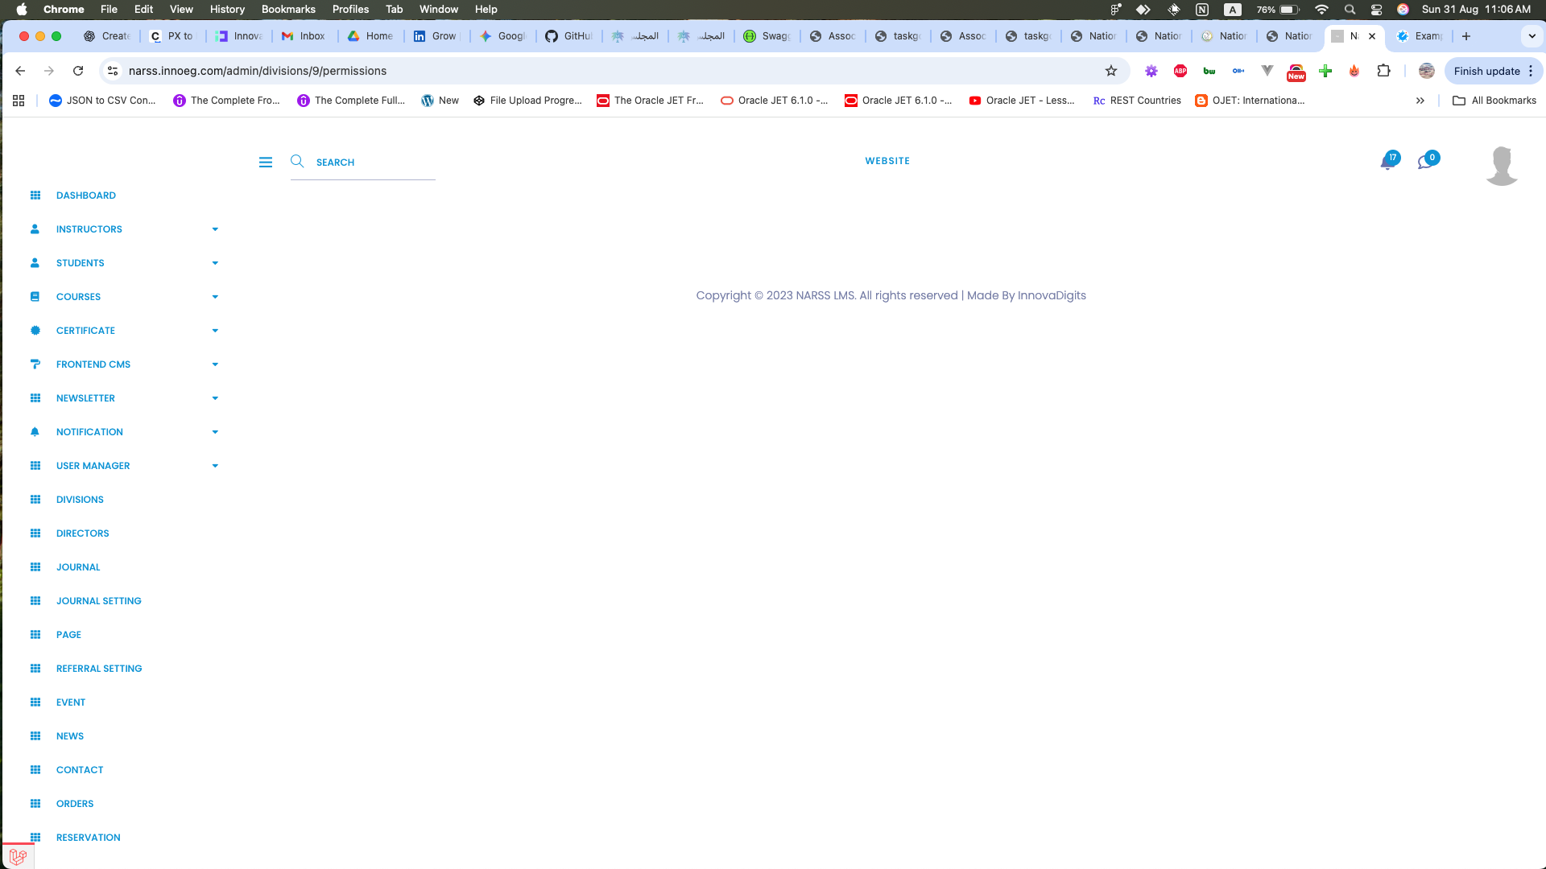1546x869 pixels.
Task: Expand the Instructors submenu arrow
Action: [x=215, y=229]
